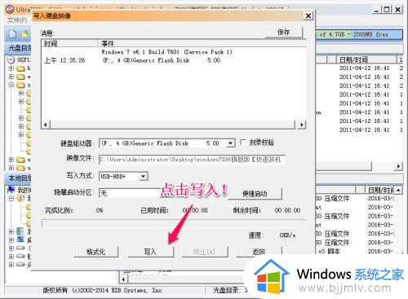Expand the 'u' folder node
The width and height of the screenshot is (408, 299).
click(11, 168)
